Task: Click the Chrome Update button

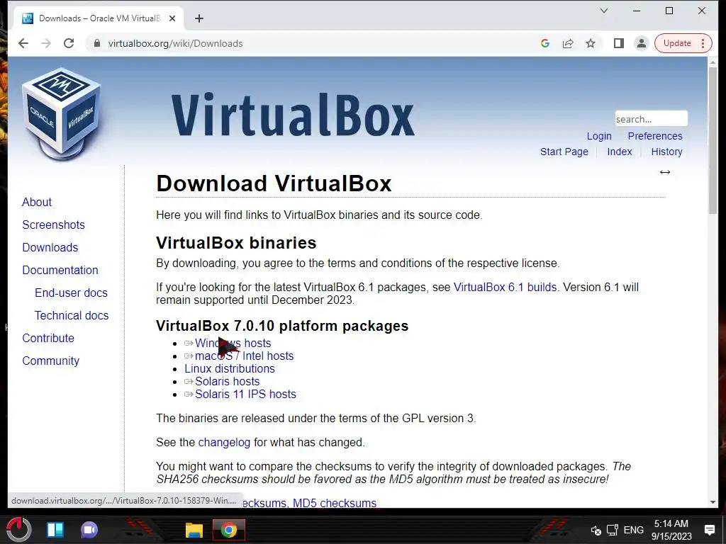Action: [677, 43]
